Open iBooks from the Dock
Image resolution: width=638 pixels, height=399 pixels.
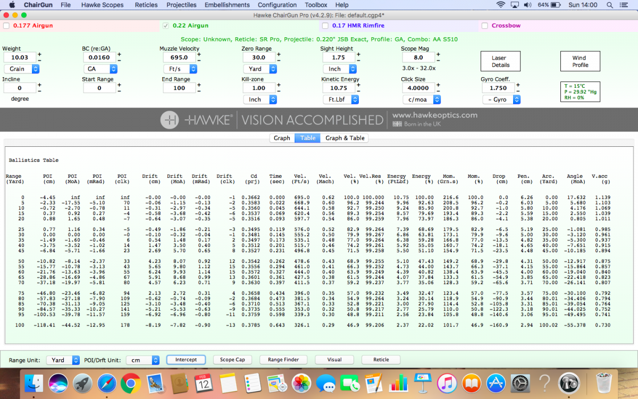point(472,383)
